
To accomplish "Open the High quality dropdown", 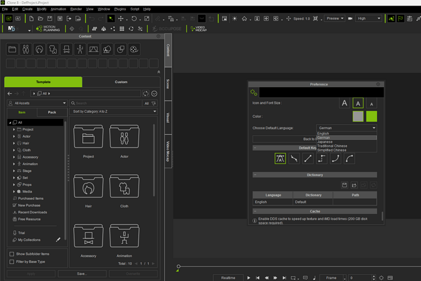I will pos(369,18).
